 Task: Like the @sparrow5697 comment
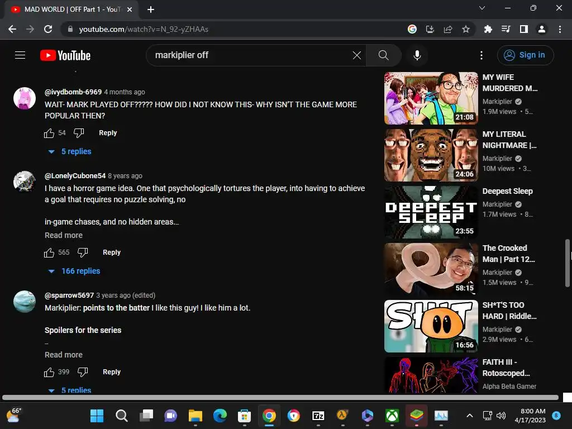pos(49,372)
